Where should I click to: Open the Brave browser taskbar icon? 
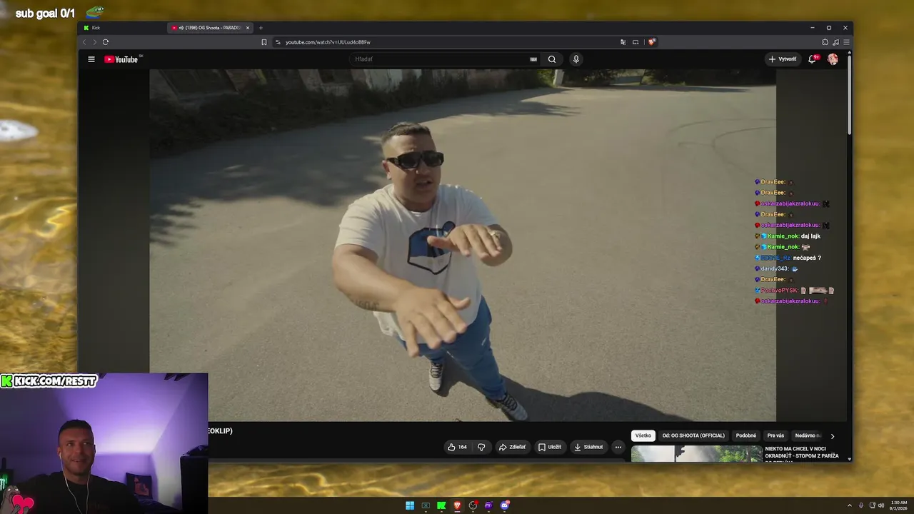(x=457, y=505)
